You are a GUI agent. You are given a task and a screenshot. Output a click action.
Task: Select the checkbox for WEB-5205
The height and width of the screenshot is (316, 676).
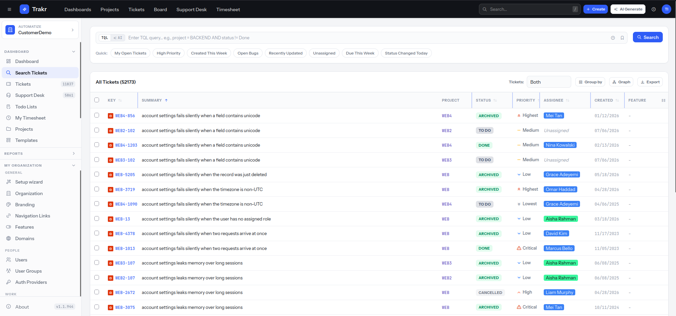click(x=97, y=174)
